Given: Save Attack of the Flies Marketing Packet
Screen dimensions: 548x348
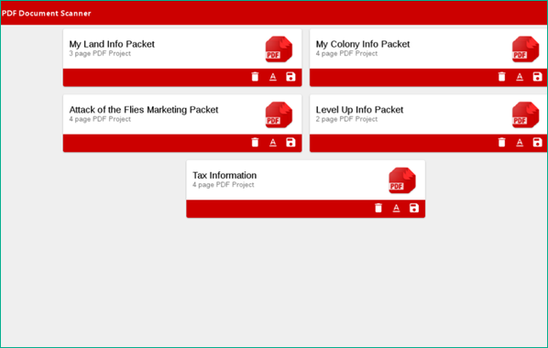Looking at the screenshot, I should click(x=290, y=142).
